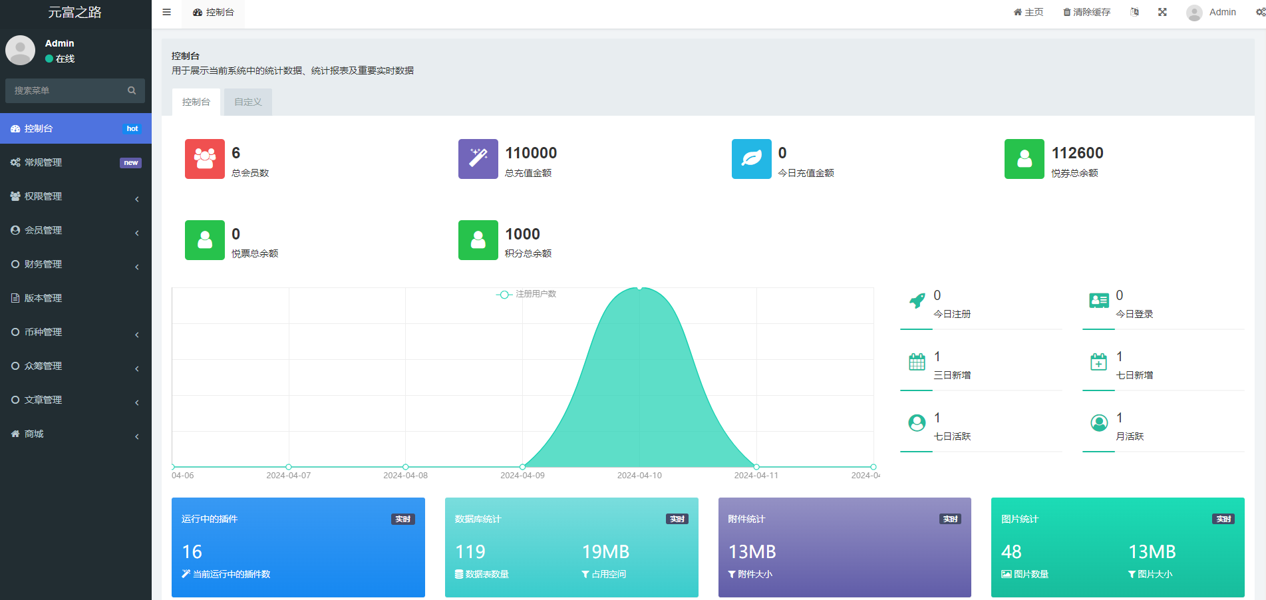Open settings gears icon at top right
The height and width of the screenshot is (600, 1266).
(1260, 12)
